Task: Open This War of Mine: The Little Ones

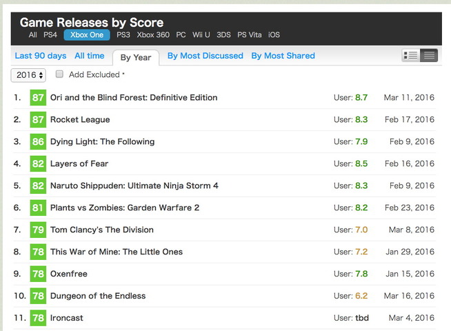Action: coord(117,252)
